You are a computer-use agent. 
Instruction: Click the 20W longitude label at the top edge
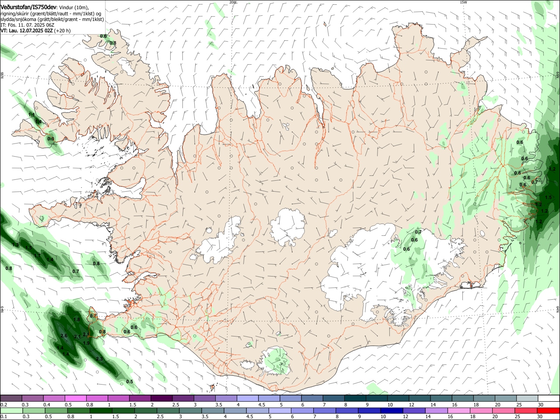click(x=233, y=2)
